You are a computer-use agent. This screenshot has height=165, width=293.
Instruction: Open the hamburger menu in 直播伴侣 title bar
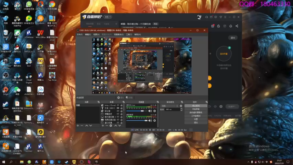[225, 17]
